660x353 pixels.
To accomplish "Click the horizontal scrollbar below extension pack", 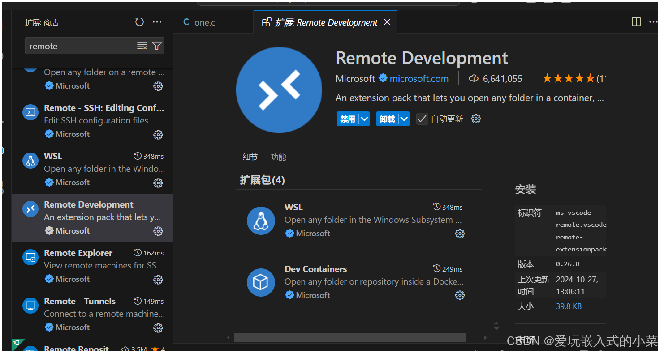I will point(350,337).
